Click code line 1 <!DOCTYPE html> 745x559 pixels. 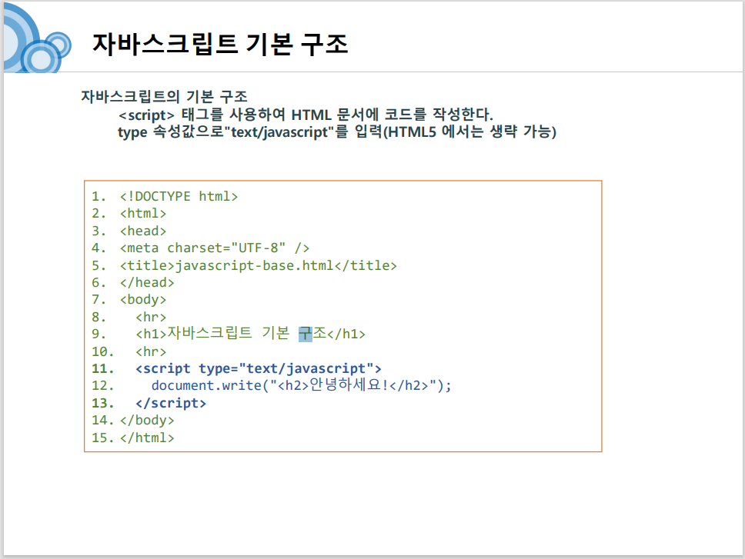179,196
